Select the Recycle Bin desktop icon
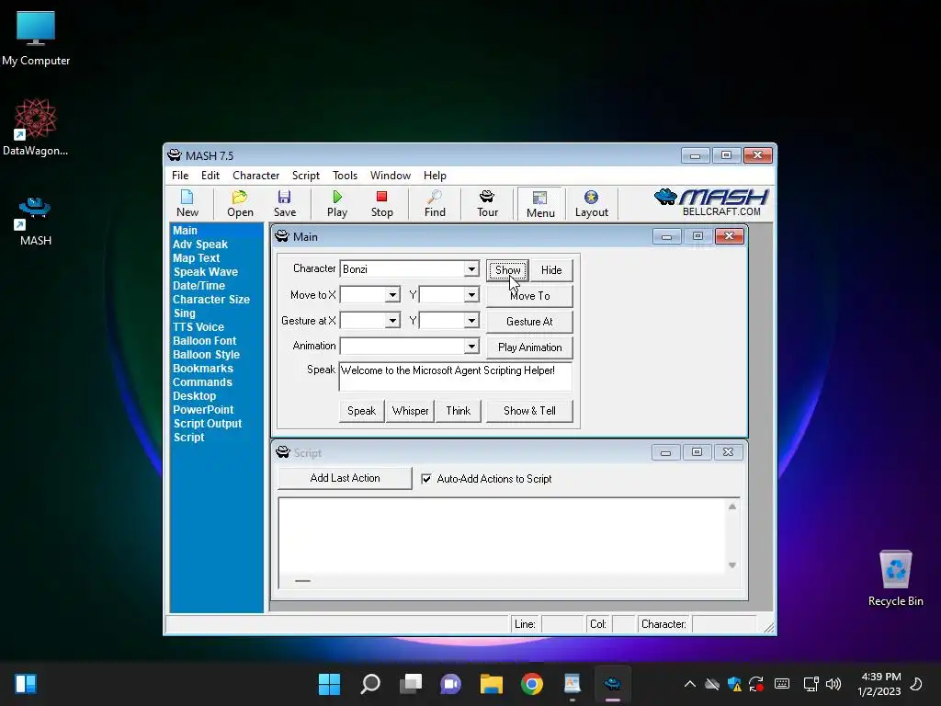The height and width of the screenshot is (706, 941). point(895,578)
